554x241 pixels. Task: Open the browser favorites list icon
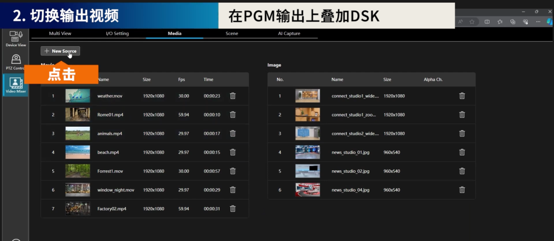pyautogui.click(x=500, y=22)
